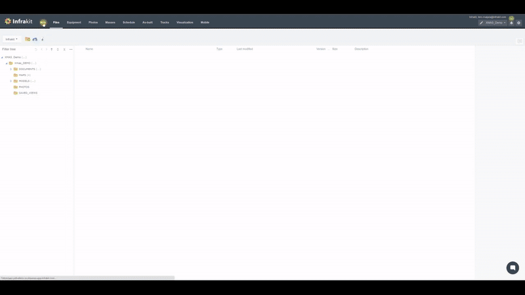The width and height of the screenshot is (525, 295).
Task: Click the Infrakit logo
Action: pyautogui.click(x=18, y=22)
